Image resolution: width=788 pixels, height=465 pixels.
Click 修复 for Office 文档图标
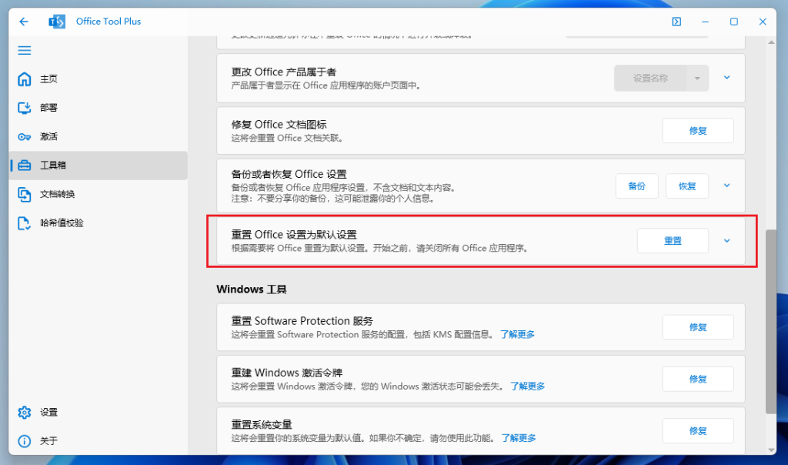point(697,131)
